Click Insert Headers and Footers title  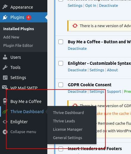[x=95, y=149]
